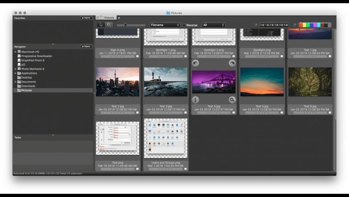Rotate Test 4.jpg clockwise
The image size is (349, 197).
[232, 63]
